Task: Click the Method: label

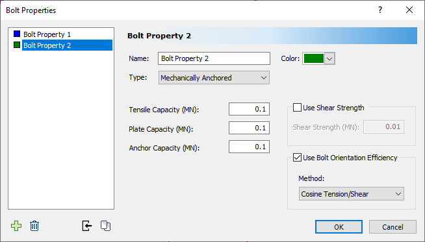Action: (x=311, y=178)
